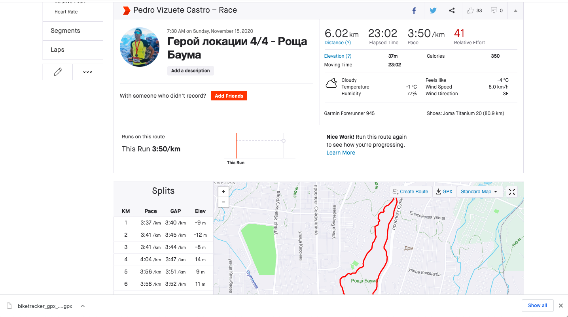Open the Standard Map dropdown
Image resolution: width=568 pixels, height=317 pixels.
pos(479,192)
